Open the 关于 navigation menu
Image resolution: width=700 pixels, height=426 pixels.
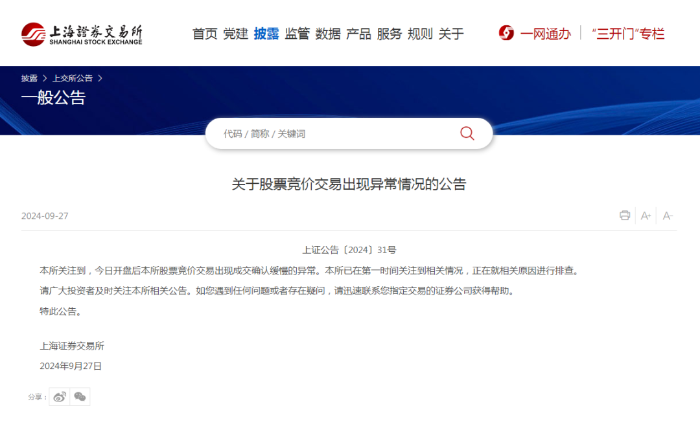pyautogui.click(x=451, y=34)
